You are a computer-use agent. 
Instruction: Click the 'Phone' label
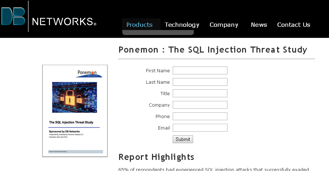tap(163, 117)
